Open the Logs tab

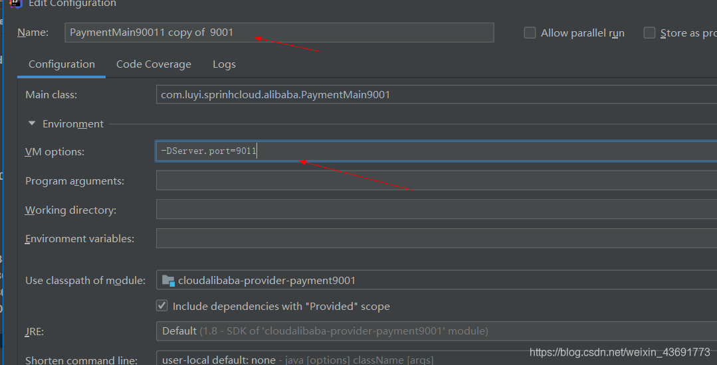(224, 64)
